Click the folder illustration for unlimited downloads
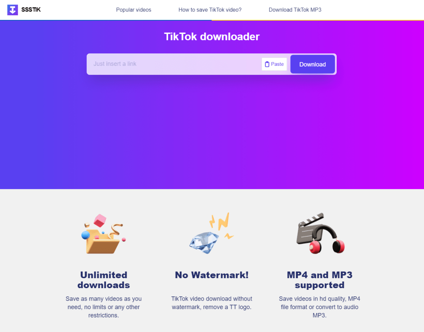This screenshot has width=424, height=332. click(x=104, y=234)
